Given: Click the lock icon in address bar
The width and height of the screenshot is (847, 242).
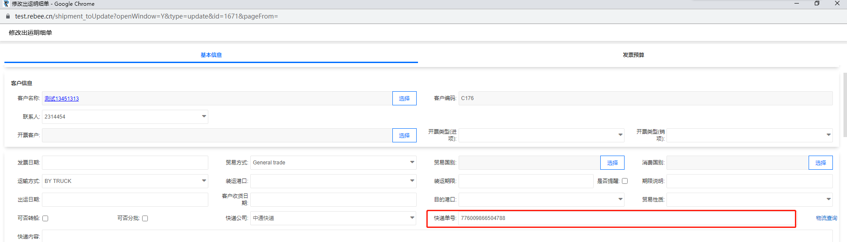Looking at the screenshot, I should click(x=8, y=16).
